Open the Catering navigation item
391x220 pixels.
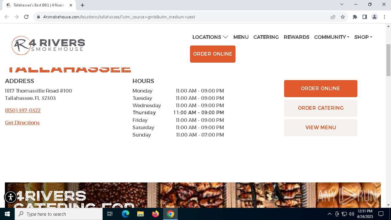coord(266,37)
